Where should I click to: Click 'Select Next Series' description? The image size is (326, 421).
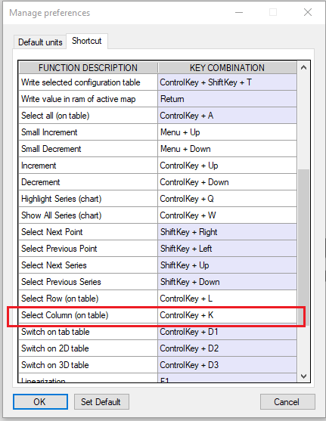click(88, 265)
